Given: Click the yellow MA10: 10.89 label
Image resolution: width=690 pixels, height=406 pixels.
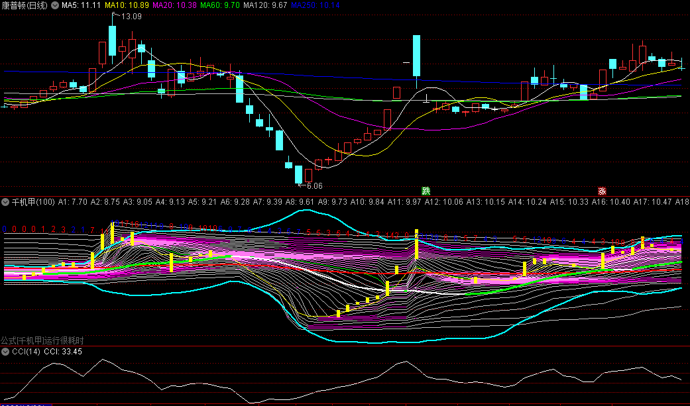Looking at the screenshot, I should click(x=127, y=5).
